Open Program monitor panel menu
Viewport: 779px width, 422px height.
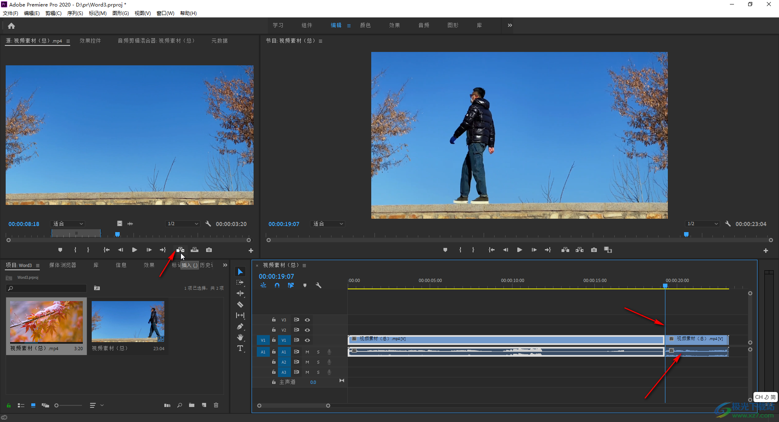coord(321,41)
